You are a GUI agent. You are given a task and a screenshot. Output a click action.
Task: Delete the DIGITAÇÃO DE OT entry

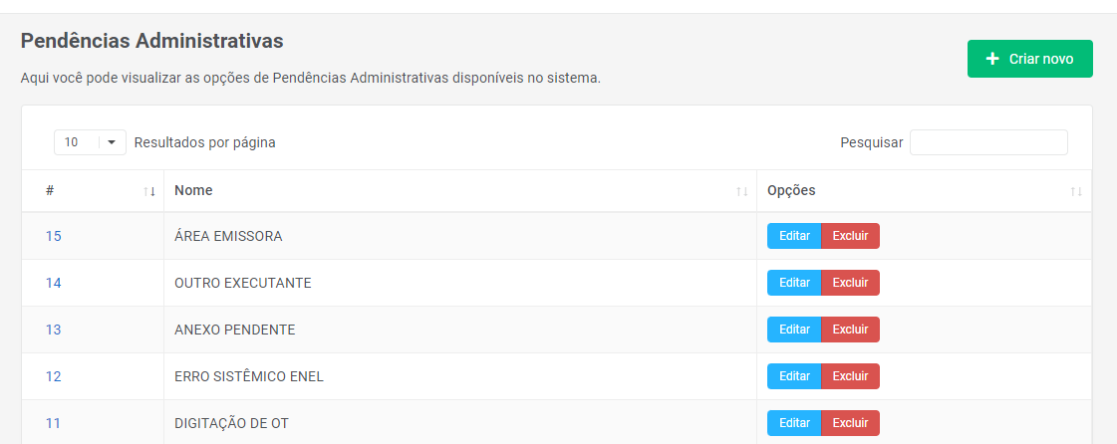(x=850, y=423)
